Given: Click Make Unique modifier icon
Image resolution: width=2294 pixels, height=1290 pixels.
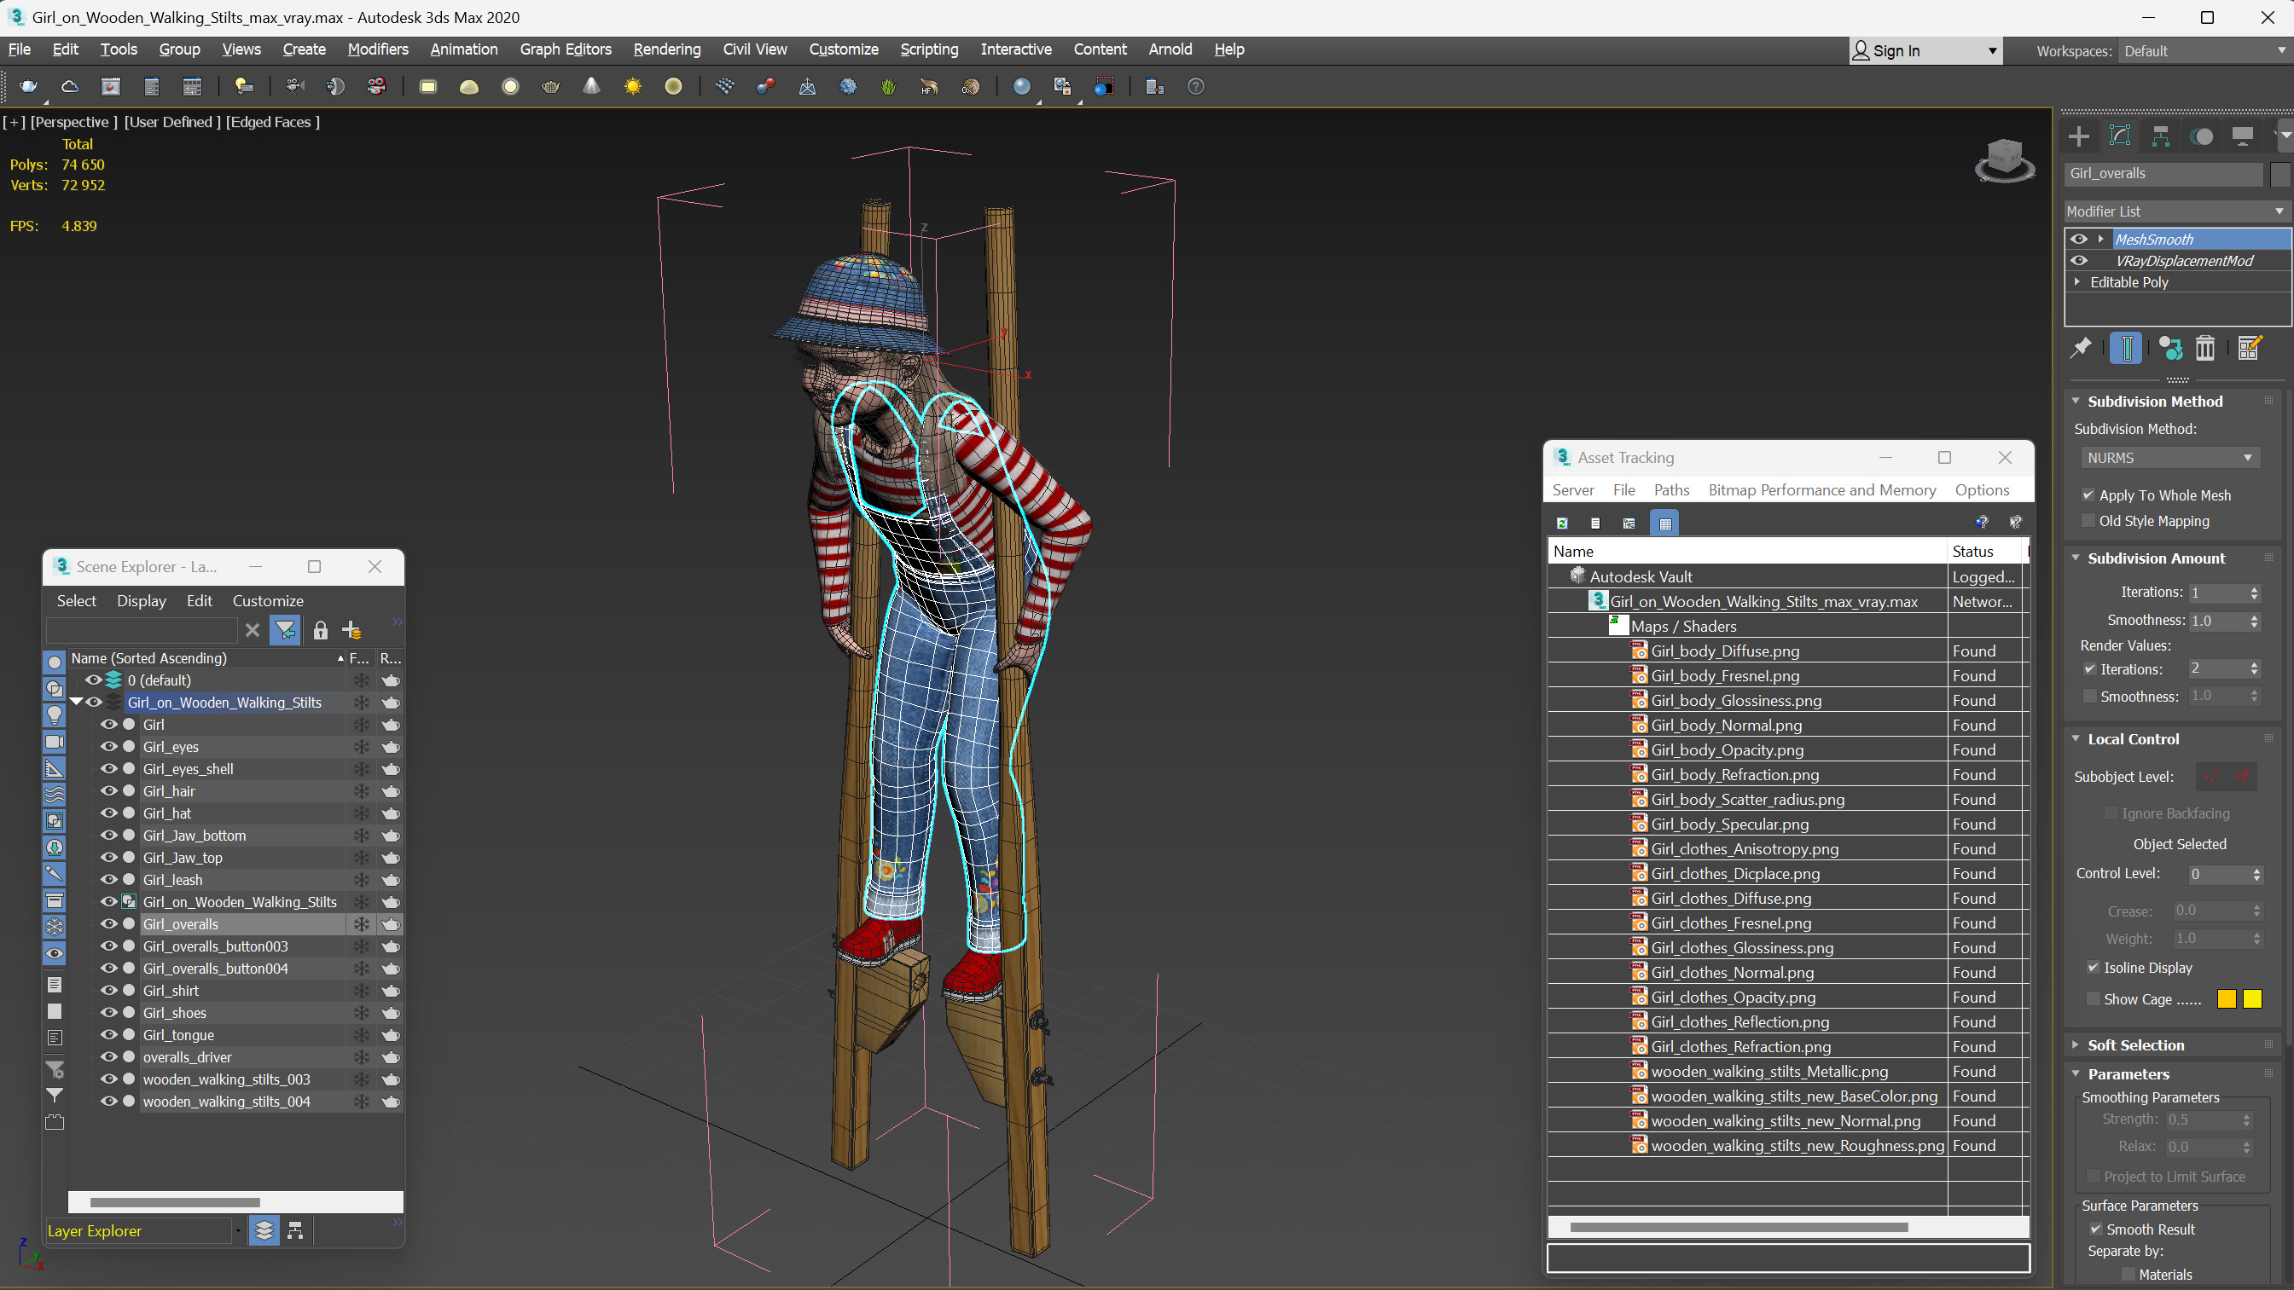Looking at the screenshot, I should [x=2170, y=348].
